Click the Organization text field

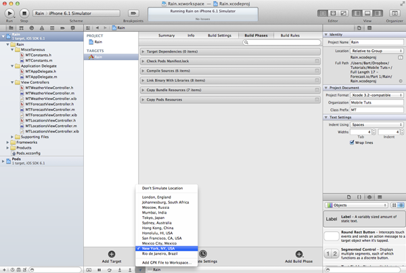[x=377, y=103]
